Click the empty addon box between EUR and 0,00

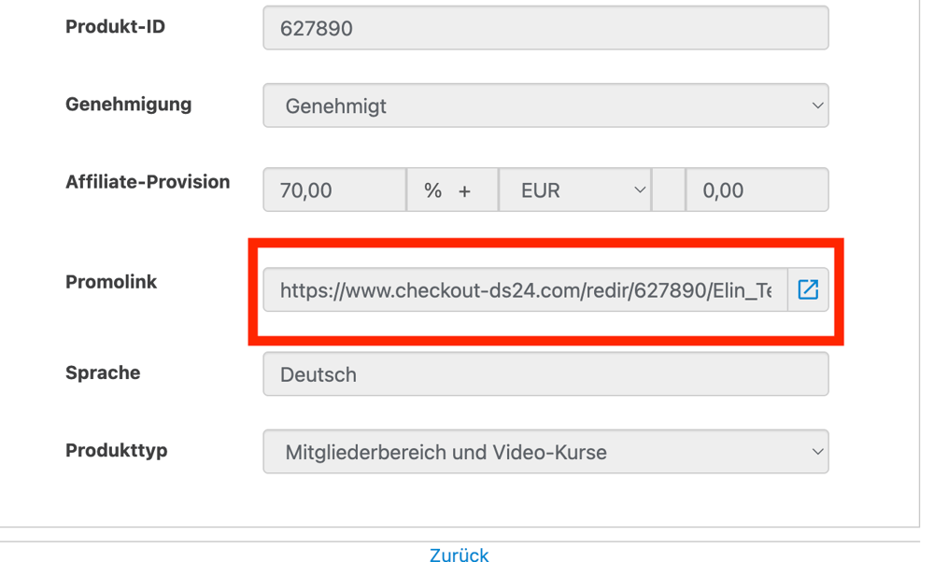(668, 190)
